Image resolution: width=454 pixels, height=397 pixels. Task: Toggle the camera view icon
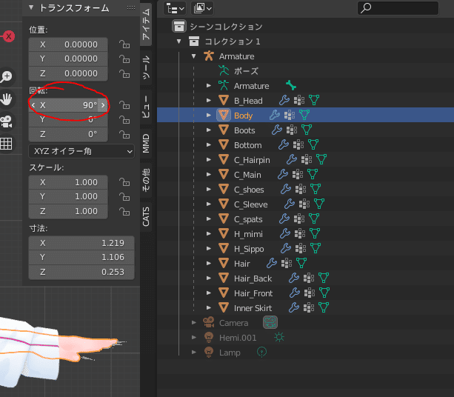click(x=6, y=121)
